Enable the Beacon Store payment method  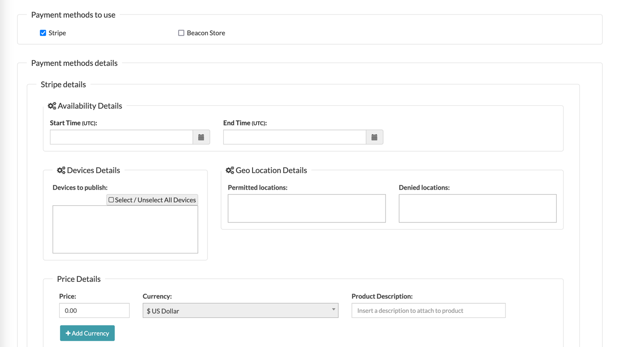(x=181, y=33)
